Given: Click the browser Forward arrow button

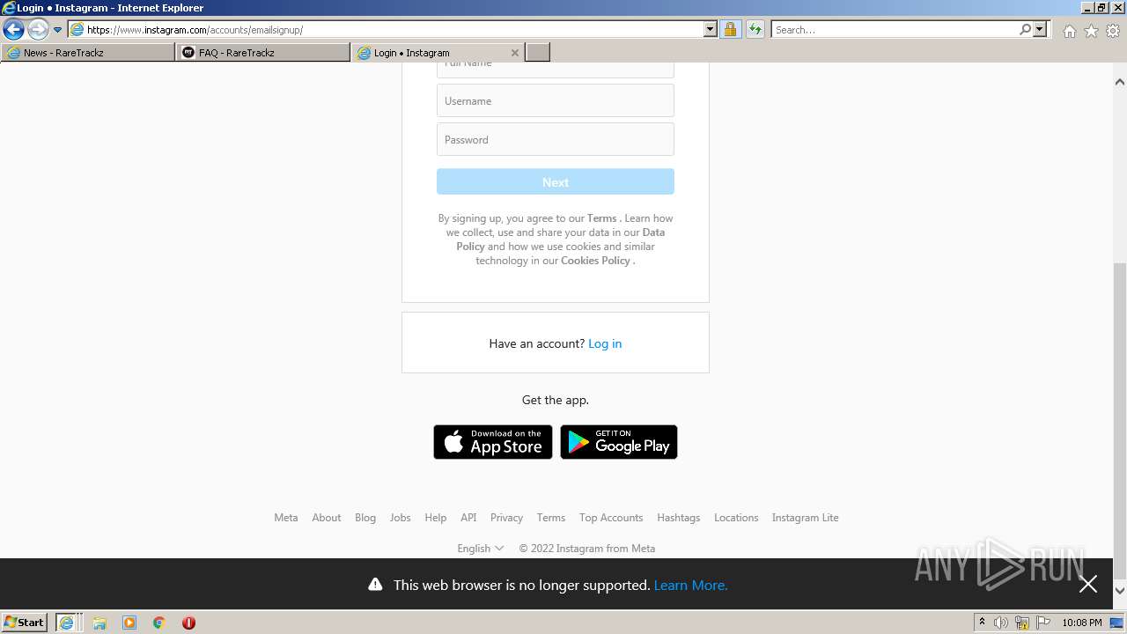Looking at the screenshot, I should (38, 30).
